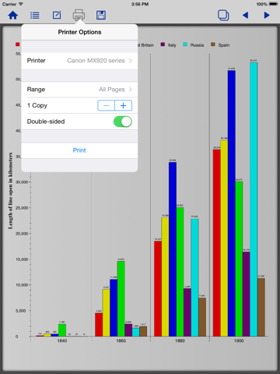Viewport: 280px width, 374px height.
Task: Click the 1 Copy label
Action: 37,105
